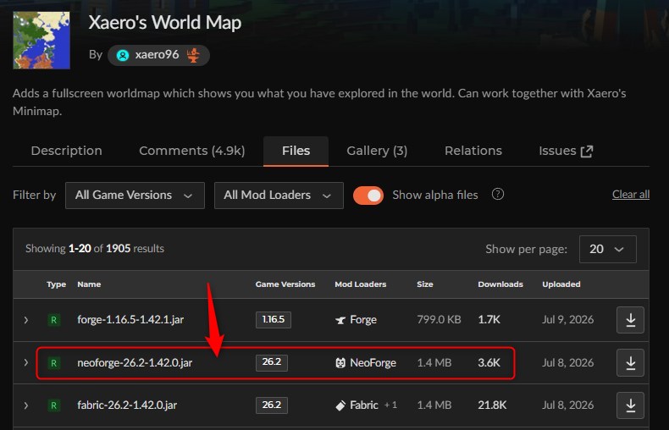
Task: Click the Forge loader icon
Action: tap(340, 320)
